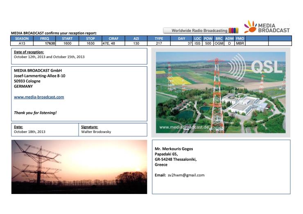Select the DAY column header
The image size is (303, 214).
tap(181, 38)
